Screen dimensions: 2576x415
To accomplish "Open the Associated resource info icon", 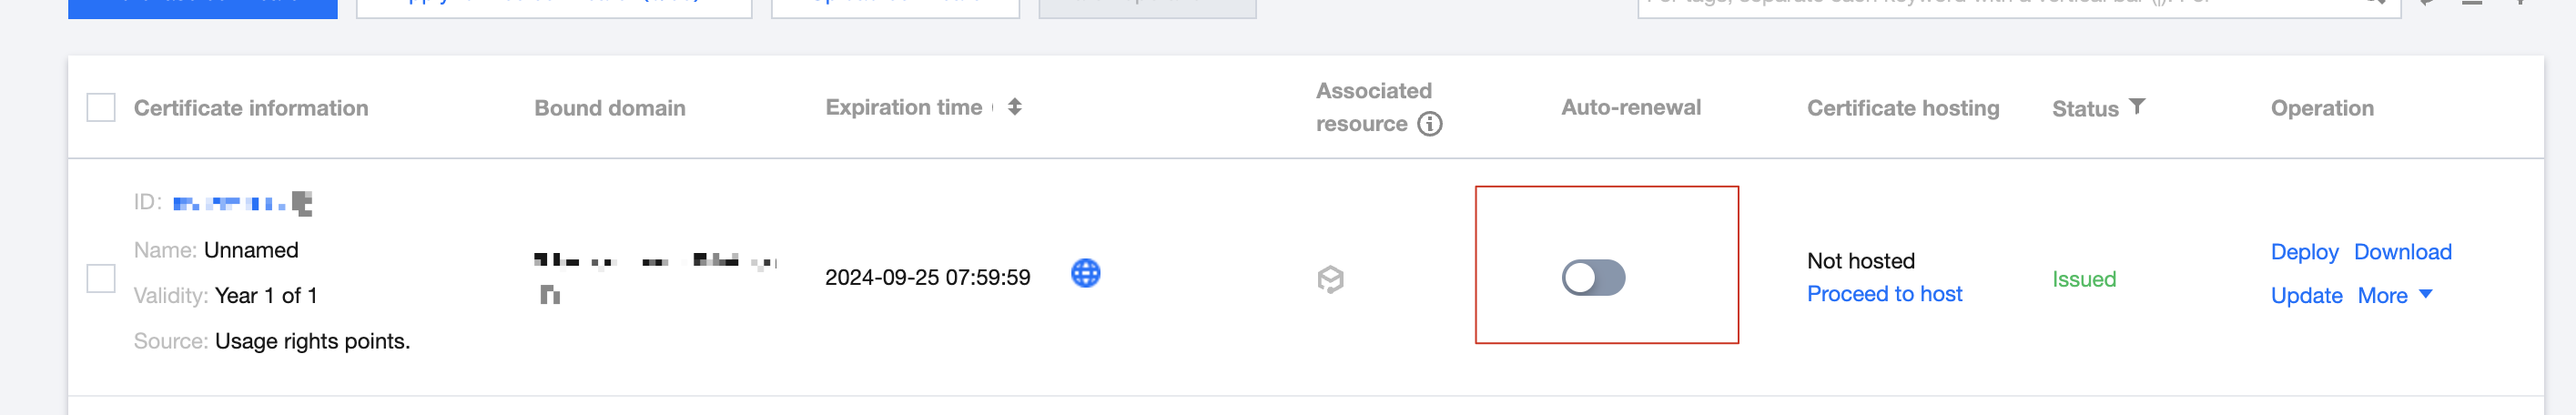I will click(1430, 124).
